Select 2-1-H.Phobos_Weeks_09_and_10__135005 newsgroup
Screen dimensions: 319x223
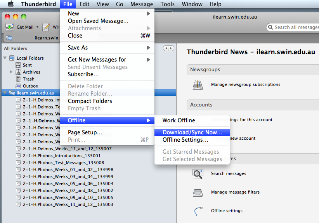coord(68,197)
